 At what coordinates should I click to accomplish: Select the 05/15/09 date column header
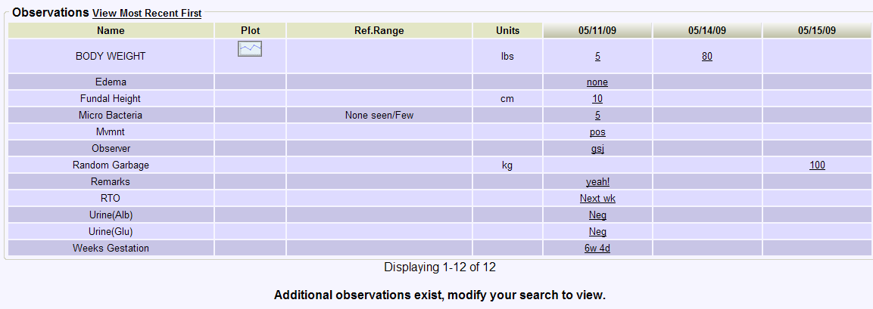pyautogui.click(x=817, y=30)
